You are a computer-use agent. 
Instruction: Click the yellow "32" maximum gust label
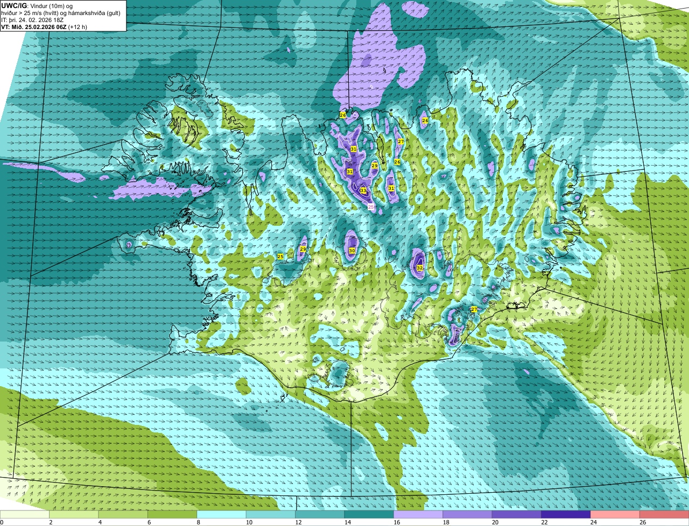[x=420, y=267]
